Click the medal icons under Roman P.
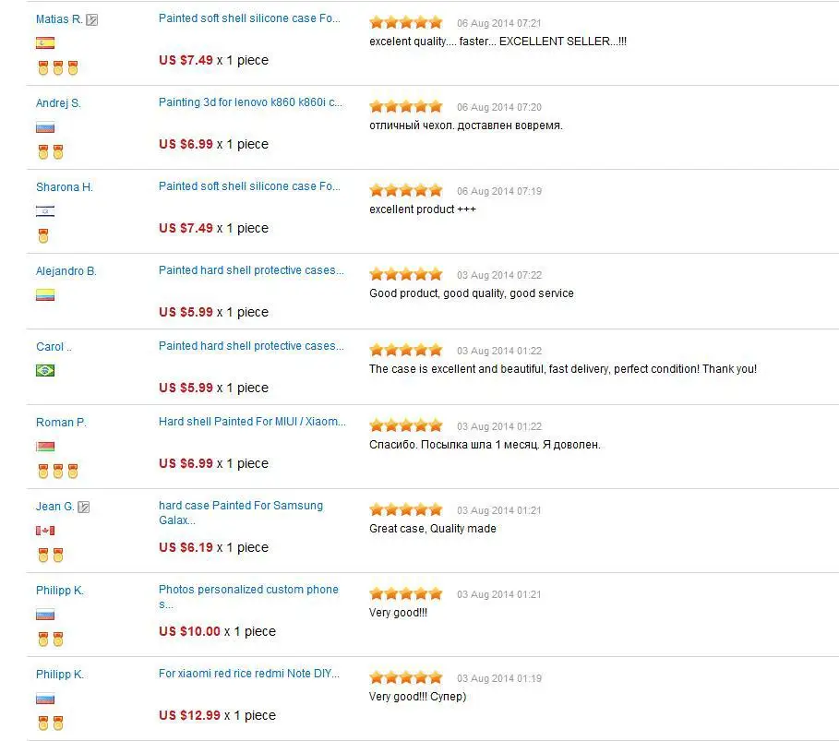Viewport: 839px width, 741px height. 58,472
